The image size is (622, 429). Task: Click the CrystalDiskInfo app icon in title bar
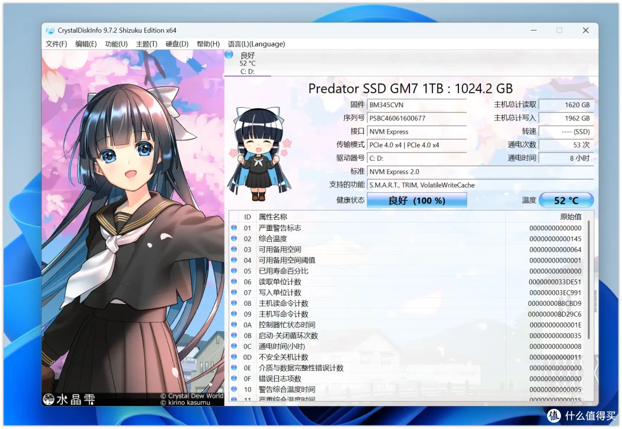point(50,31)
